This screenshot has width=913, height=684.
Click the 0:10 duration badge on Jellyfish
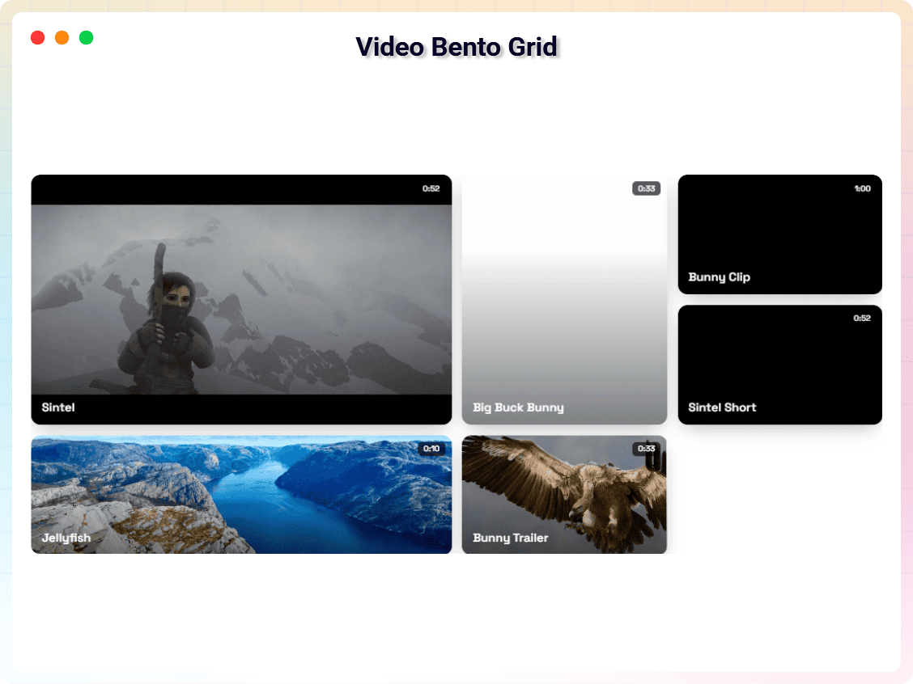coord(431,449)
